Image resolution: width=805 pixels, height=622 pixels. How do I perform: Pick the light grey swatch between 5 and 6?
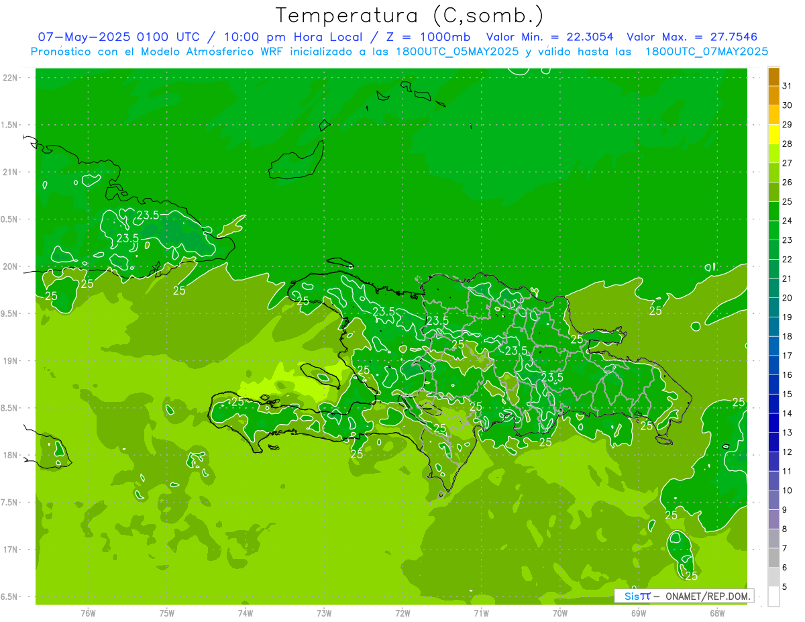click(x=773, y=577)
